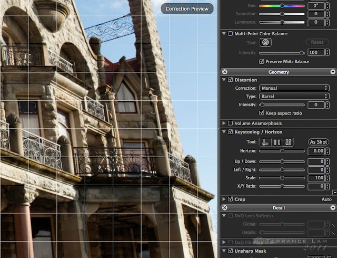Close the Detail palette with X icon
Screen dimensions: 337x258
point(225,208)
